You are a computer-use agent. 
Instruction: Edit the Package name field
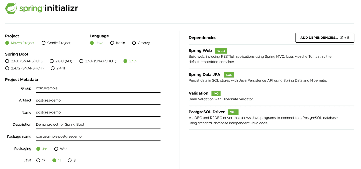tap(98, 136)
